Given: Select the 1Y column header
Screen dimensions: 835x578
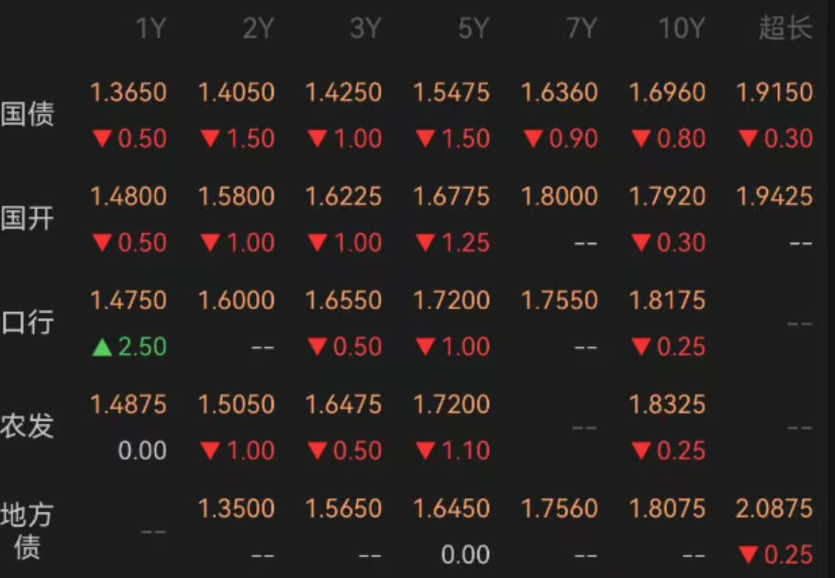Looking at the screenshot, I should (151, 28).
